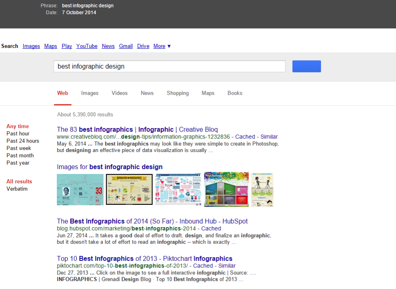This screenshot has height=289, width=396.
Task: Click the piktochart.com result URL text
Action: pyautogui.click(x=122, y=266)
